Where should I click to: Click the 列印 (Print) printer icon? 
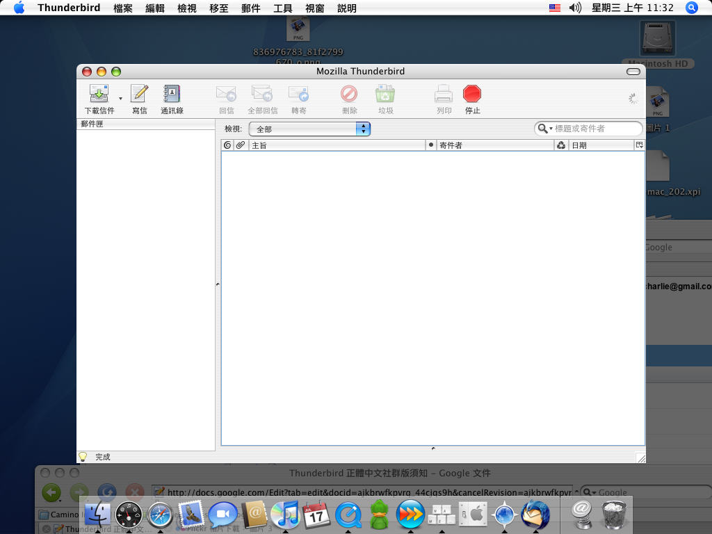(444, 94)
